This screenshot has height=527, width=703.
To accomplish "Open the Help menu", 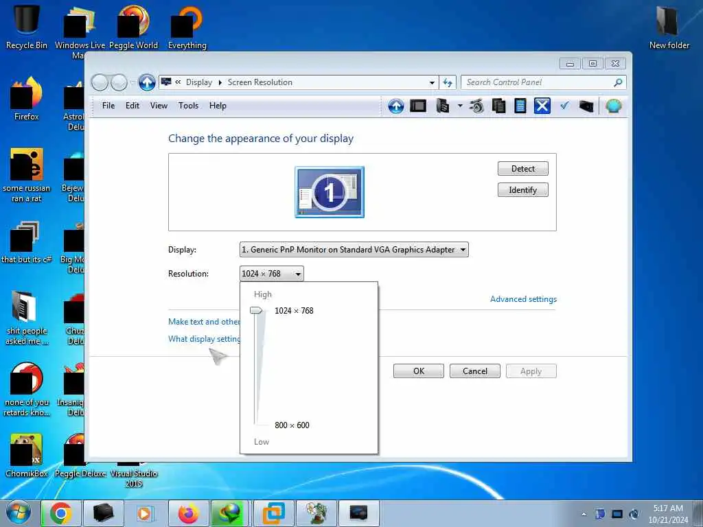I will coord(218,106).
